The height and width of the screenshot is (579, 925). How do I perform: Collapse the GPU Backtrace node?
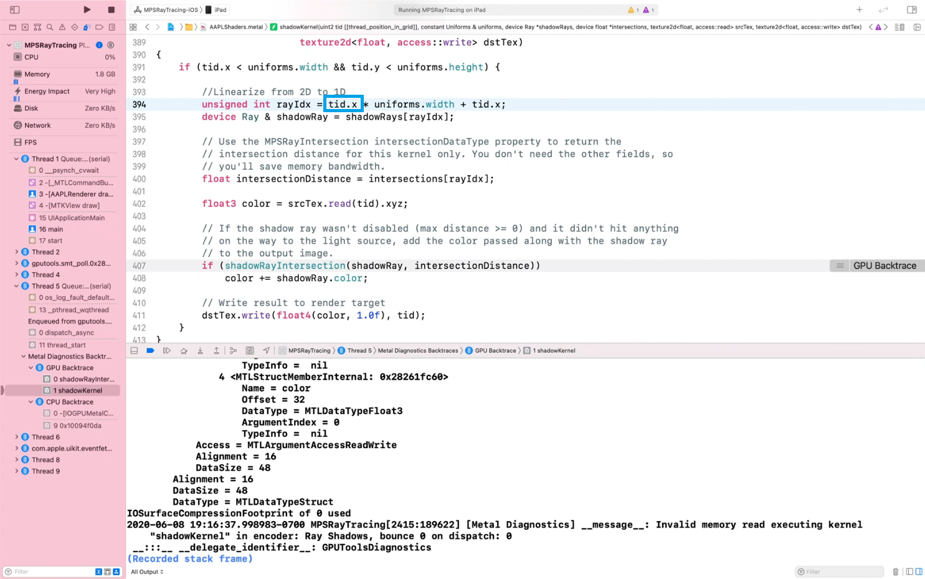click(x=31, y=368)
